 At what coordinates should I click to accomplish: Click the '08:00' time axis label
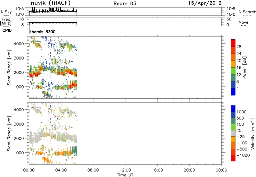tap(93, 170)
